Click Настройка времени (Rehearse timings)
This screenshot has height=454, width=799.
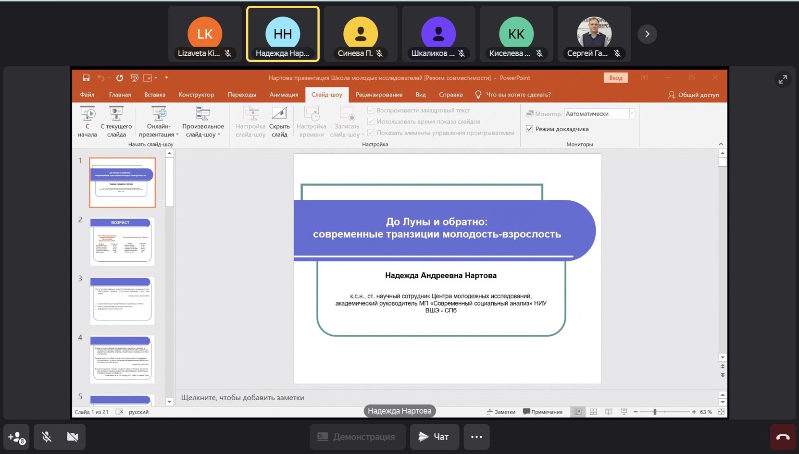(x=312, y=122)
